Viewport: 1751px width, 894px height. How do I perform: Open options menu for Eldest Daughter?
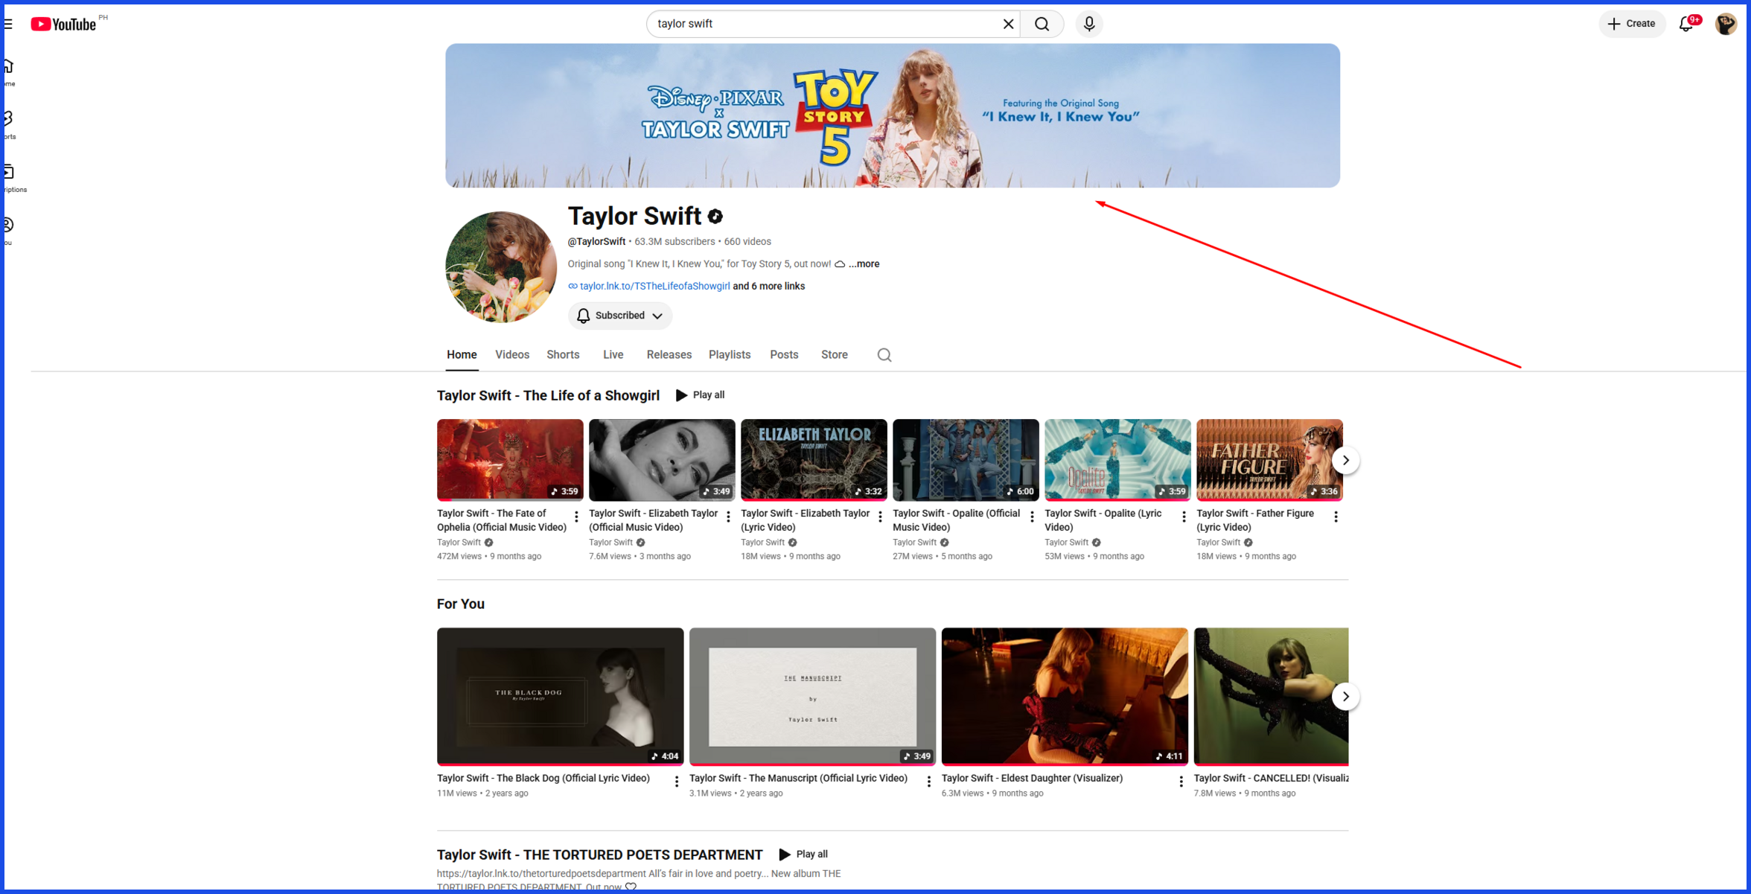tap(1181, 782)
